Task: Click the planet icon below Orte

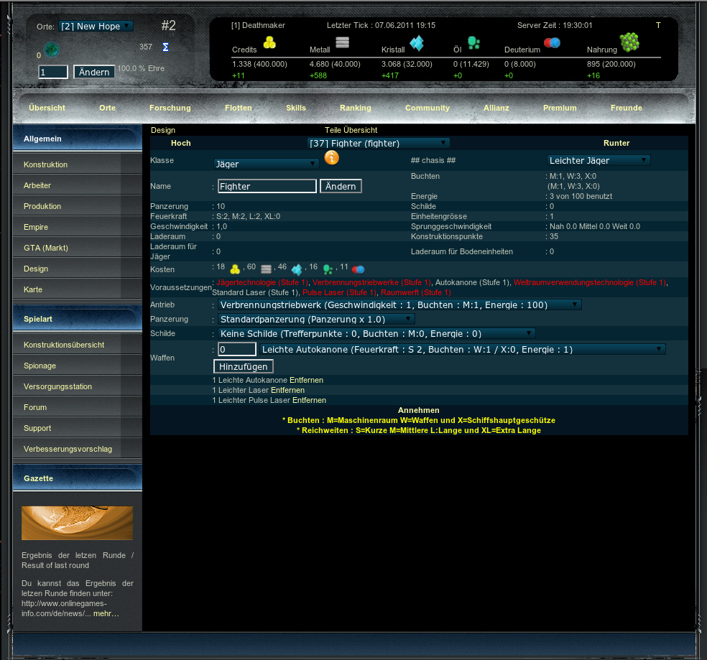Action: [50, 50]
